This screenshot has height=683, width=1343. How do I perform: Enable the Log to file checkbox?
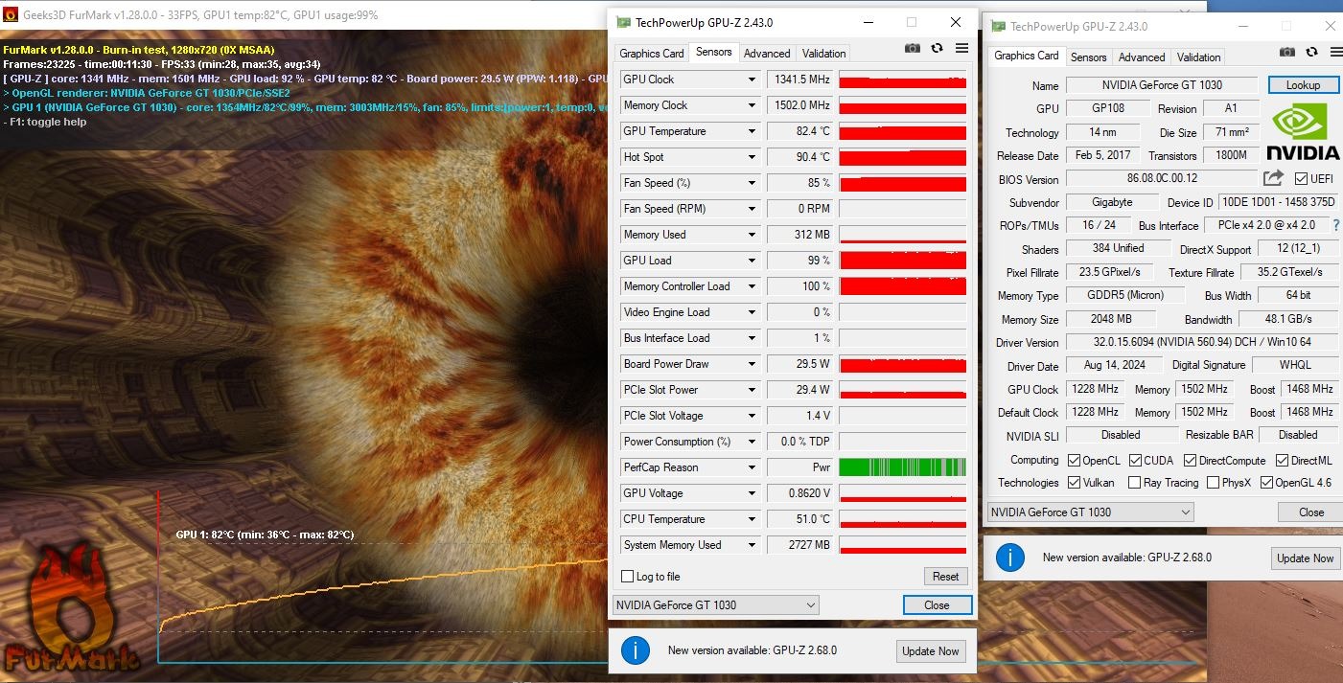[628, 577]
